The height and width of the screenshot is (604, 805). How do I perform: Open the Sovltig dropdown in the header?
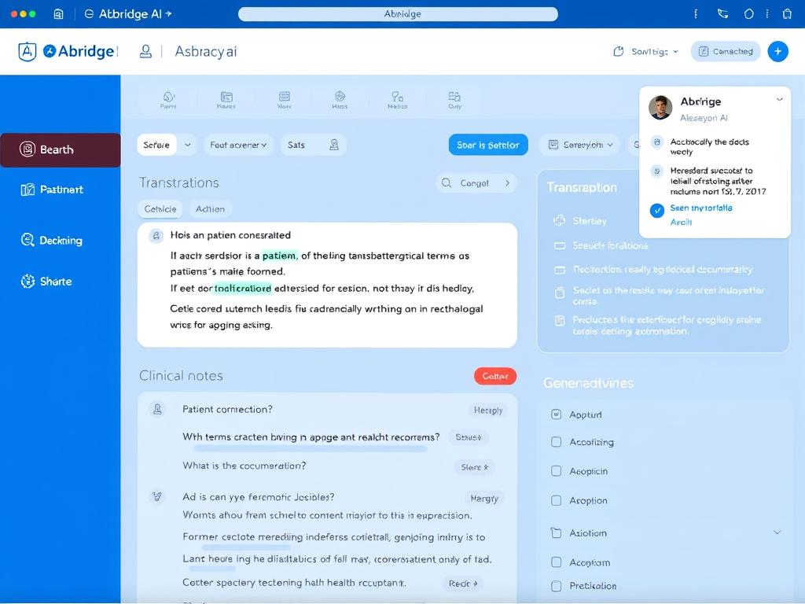click(x=646, y=51)
